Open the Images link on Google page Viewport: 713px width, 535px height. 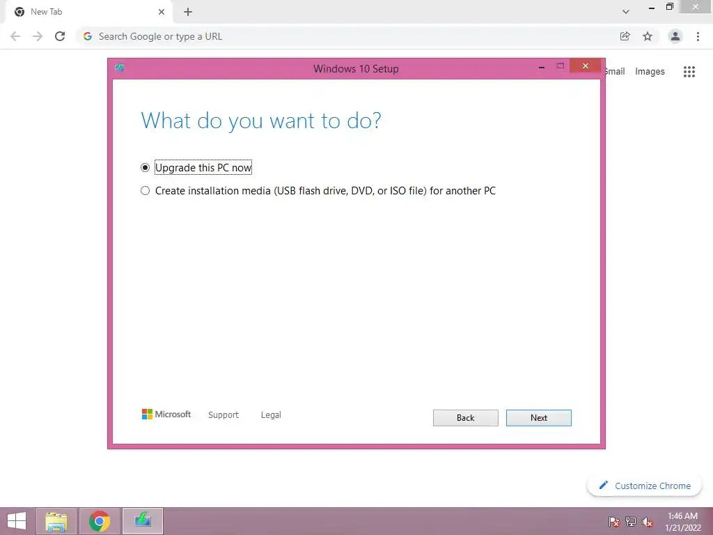click(650, 72)
